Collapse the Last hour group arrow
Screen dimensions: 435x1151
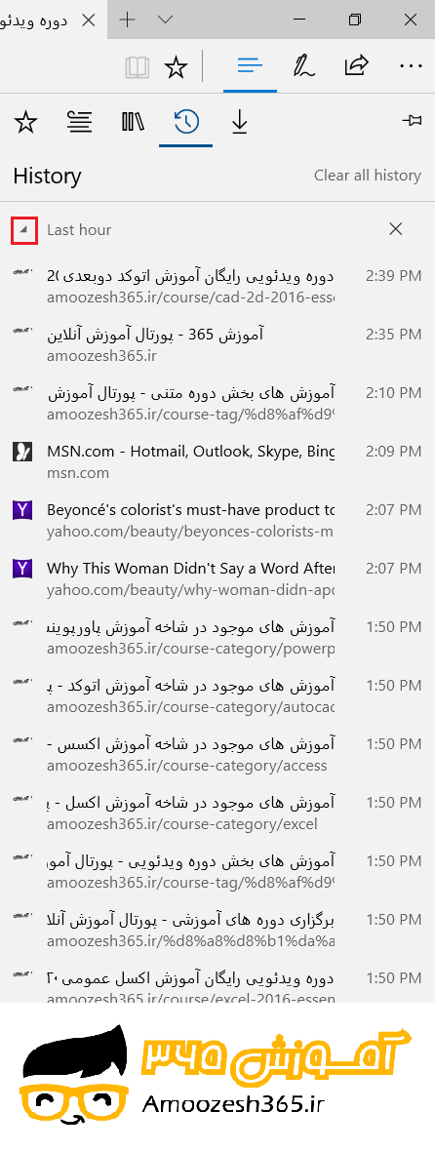(x=24, y=230)
